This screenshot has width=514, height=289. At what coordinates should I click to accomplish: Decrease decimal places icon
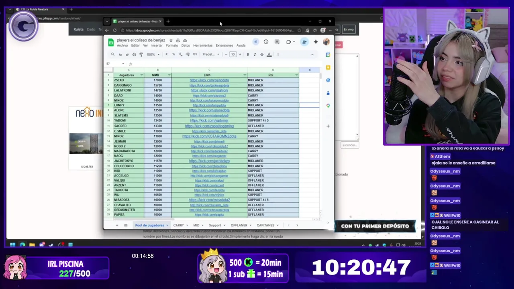tap(181, 55)
